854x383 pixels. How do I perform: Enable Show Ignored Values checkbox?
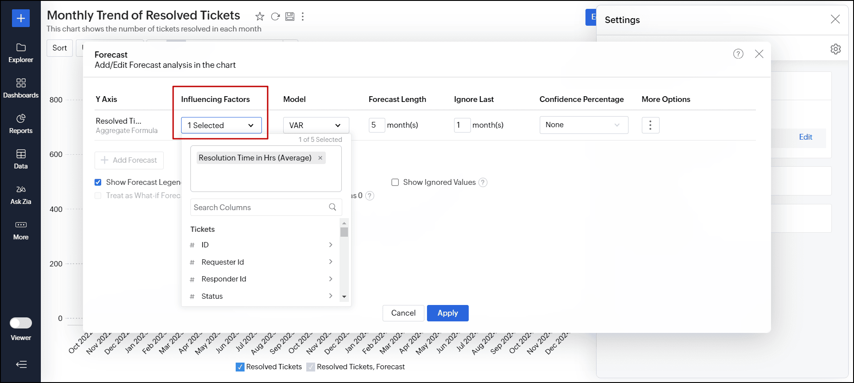tap(395, 182)
